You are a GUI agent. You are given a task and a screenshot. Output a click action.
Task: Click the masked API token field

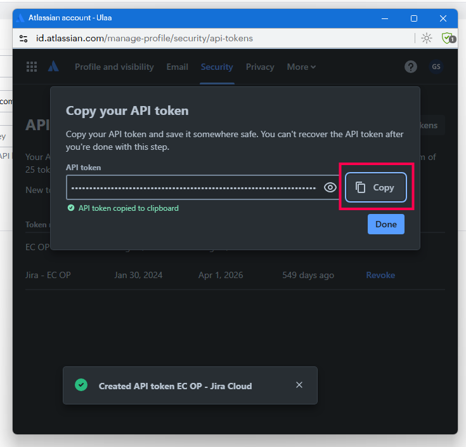194,187
